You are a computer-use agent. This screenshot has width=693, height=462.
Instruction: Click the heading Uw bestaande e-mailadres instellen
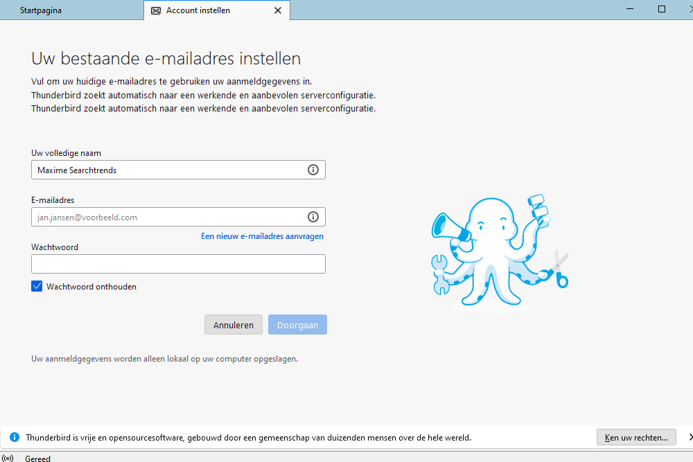[x=166, y=59]
